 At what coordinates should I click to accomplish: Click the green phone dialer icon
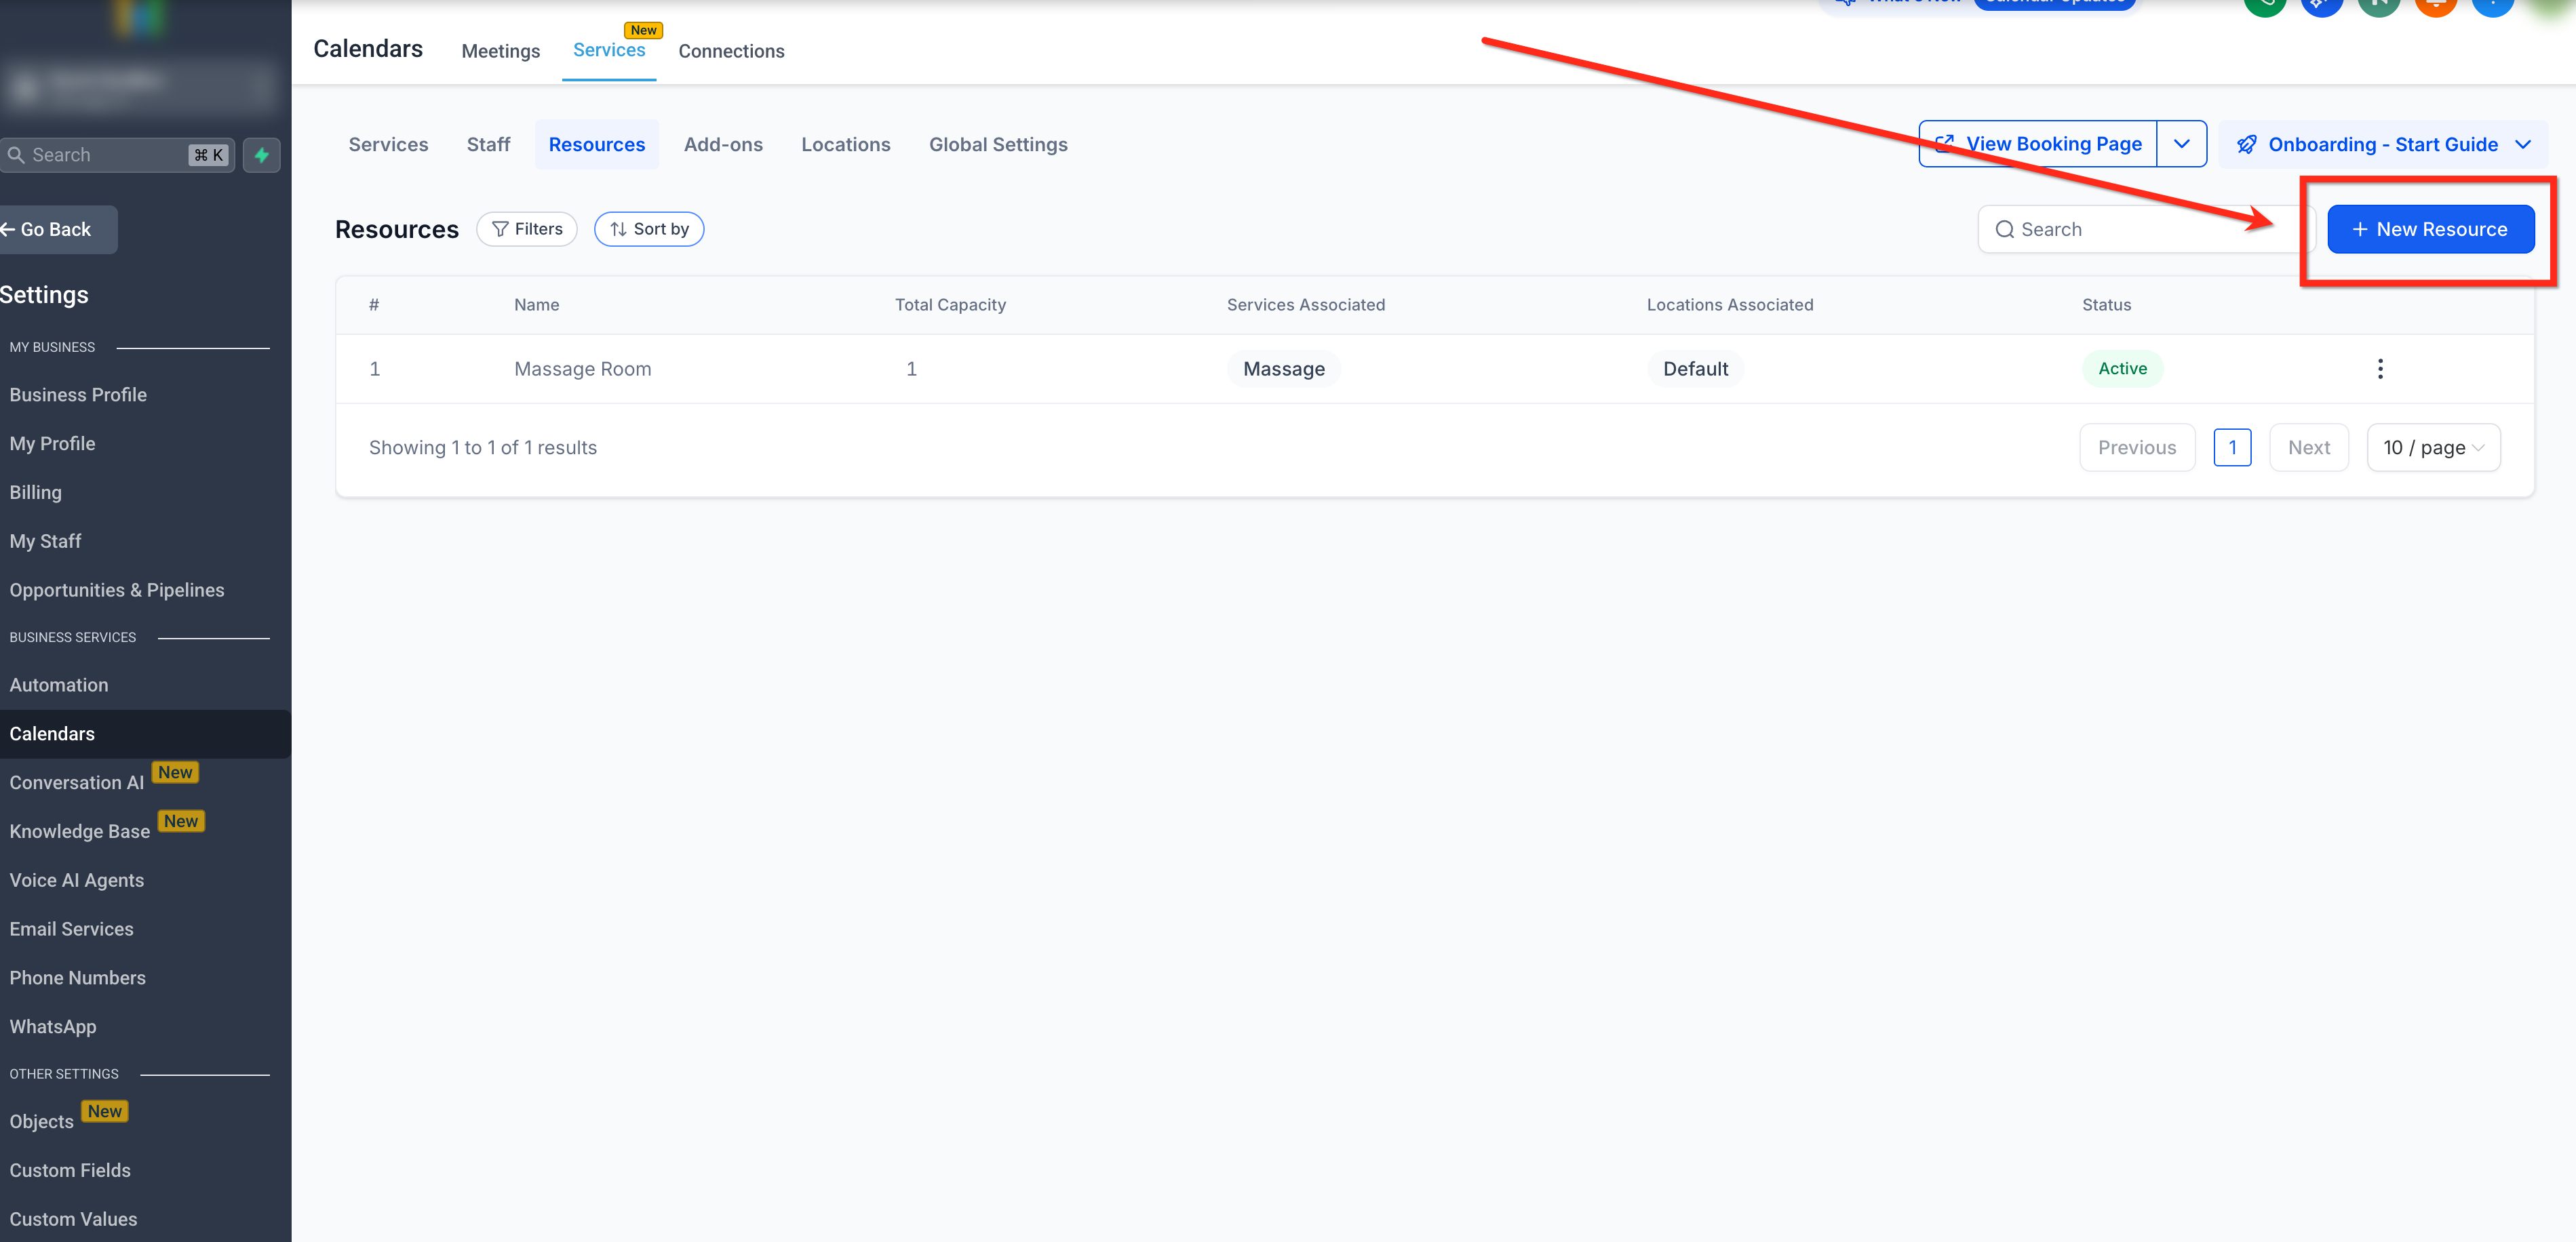[x=2265, y=6]
